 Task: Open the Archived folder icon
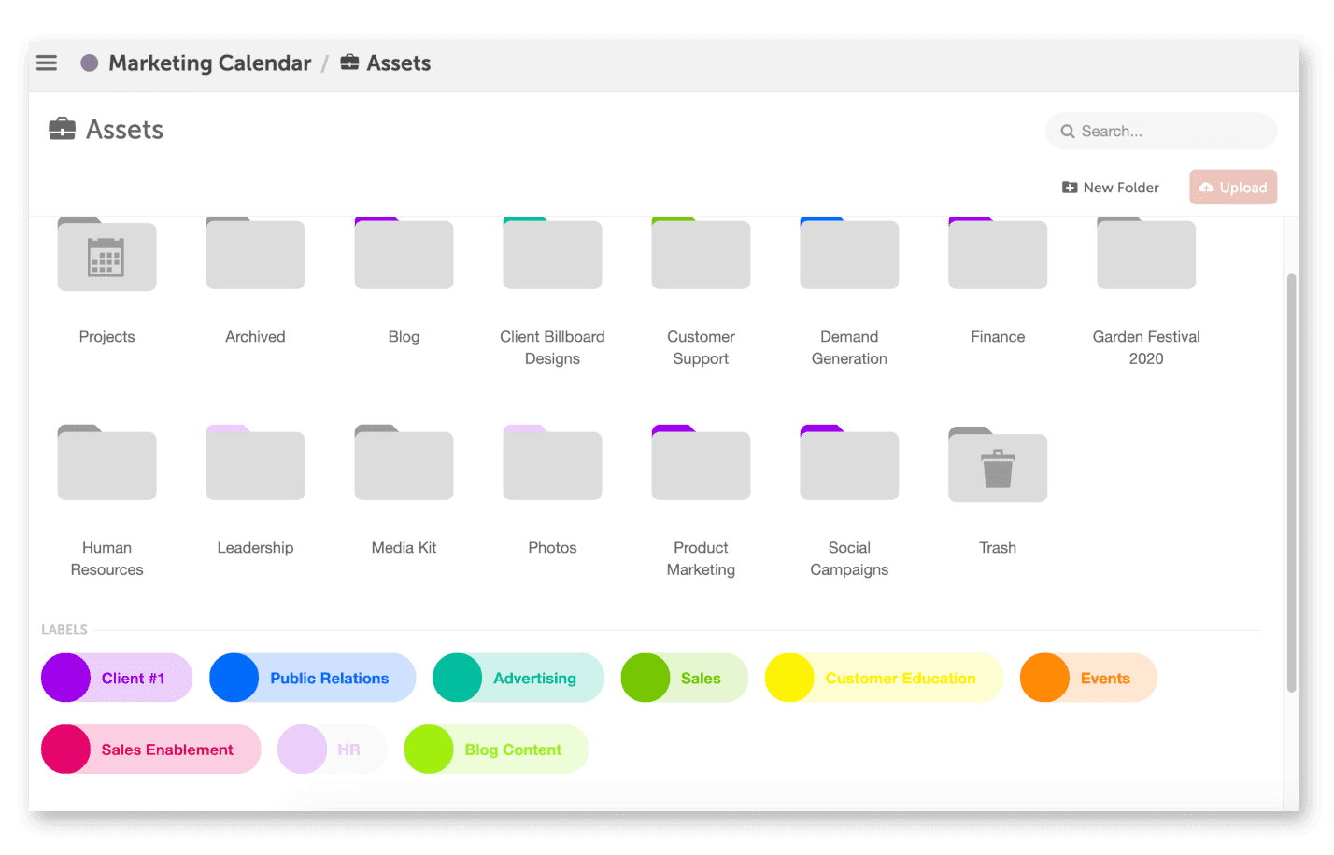tap(255, 254)
